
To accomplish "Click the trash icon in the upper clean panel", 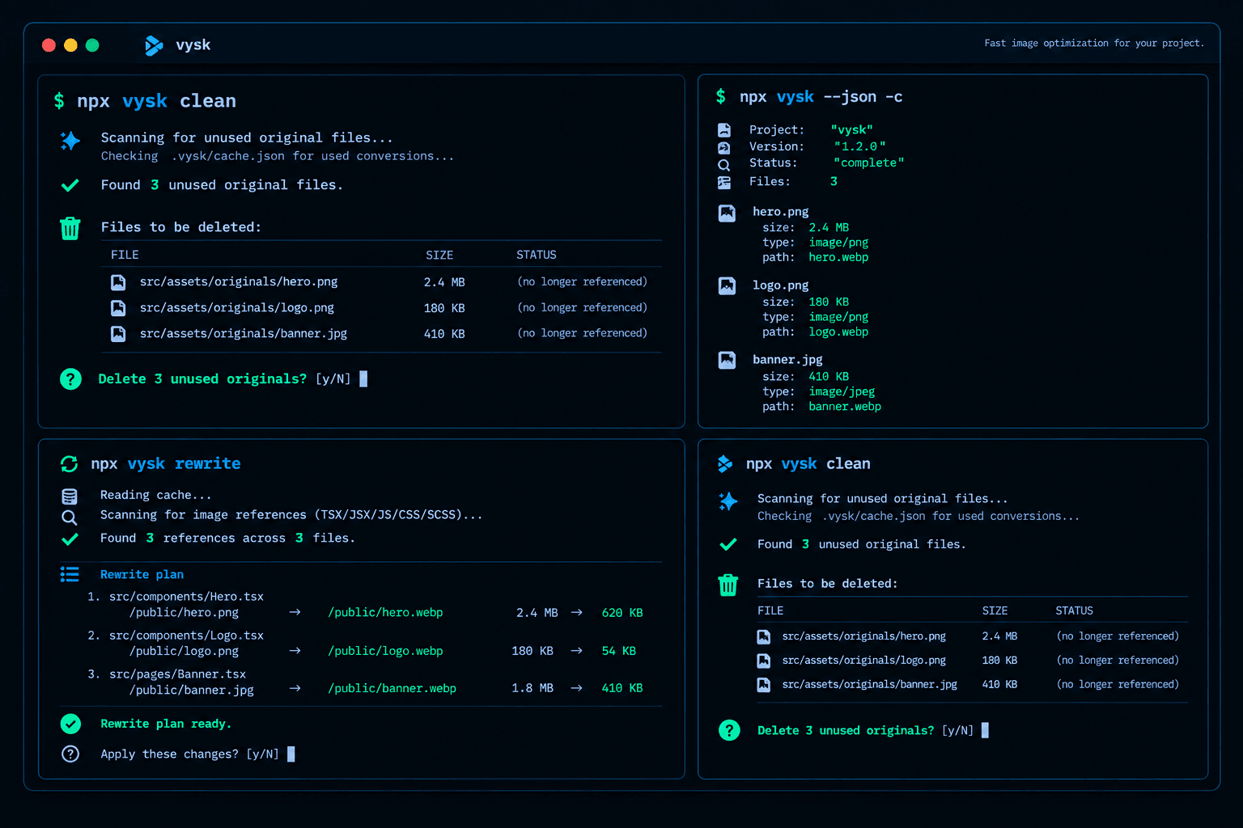I will coord(70,228).
